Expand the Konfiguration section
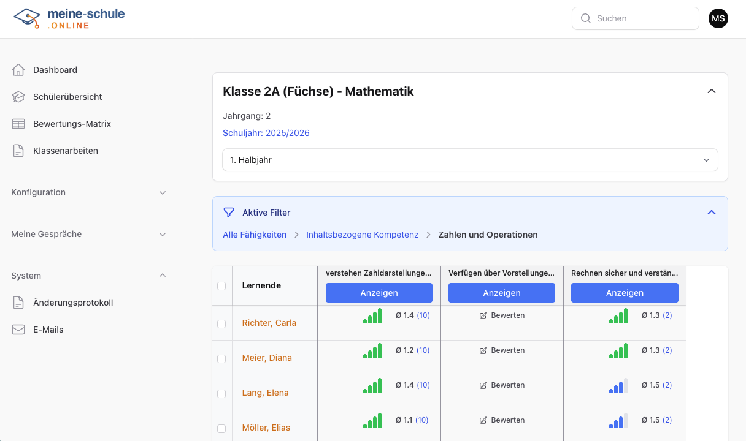Viewport: 746px width, 441px height. pos(162,192)
